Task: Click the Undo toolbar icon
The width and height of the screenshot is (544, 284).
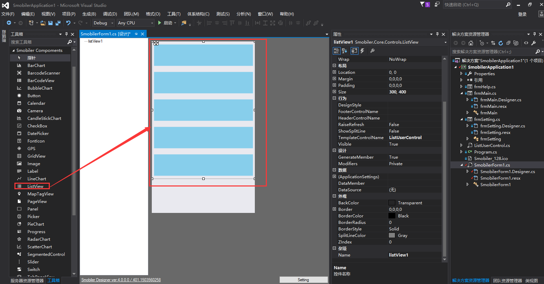Action: [68, 23]
